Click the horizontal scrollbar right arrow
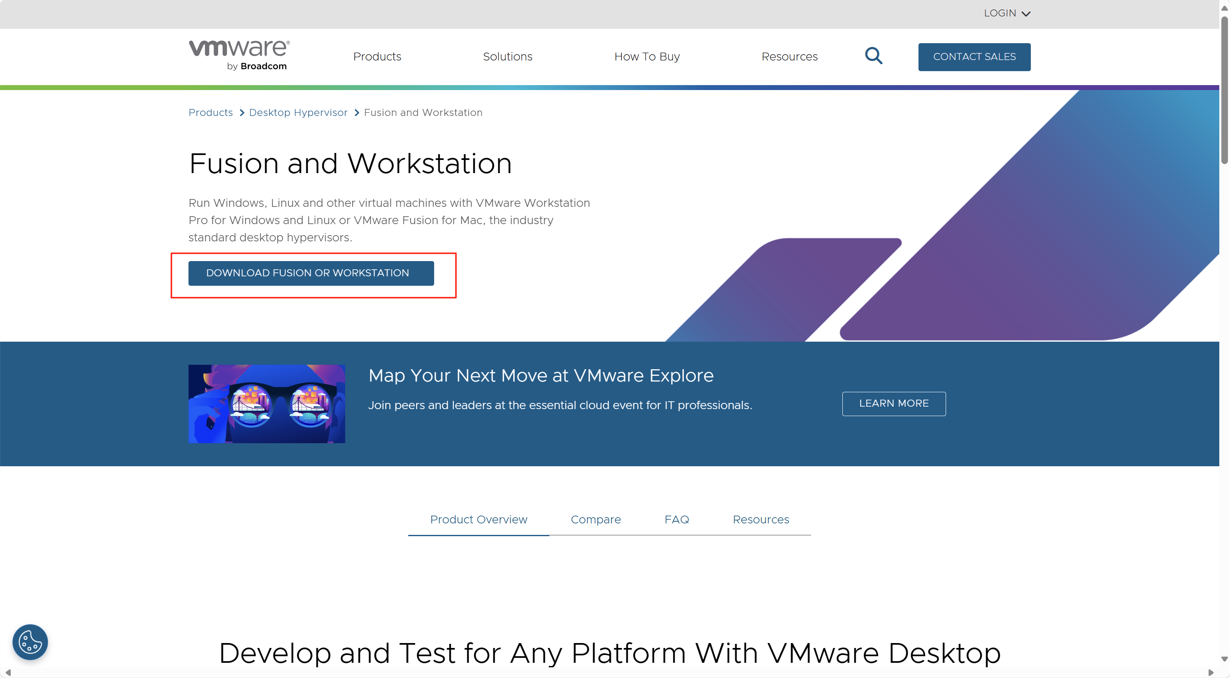Screen dimensions: 1230x678 [x=1210, y=672]
